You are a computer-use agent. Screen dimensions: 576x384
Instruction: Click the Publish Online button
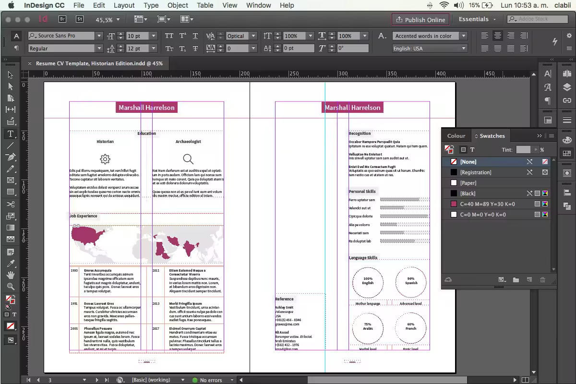tap(420, 20)
